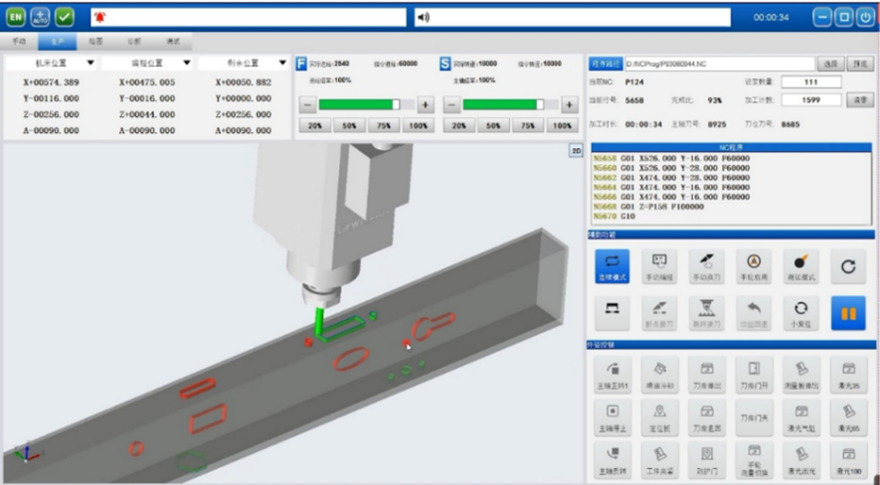Image resolution: width=880 pixels, height=485 pixels.
Task: Expand the 机床位置 machine position dropdown
Action: (91, 63)
